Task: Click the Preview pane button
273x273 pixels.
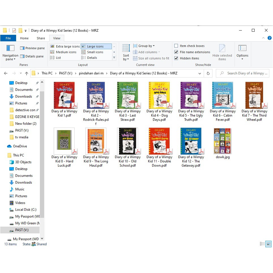Action: pyautogui.click(x=32, y=48)
